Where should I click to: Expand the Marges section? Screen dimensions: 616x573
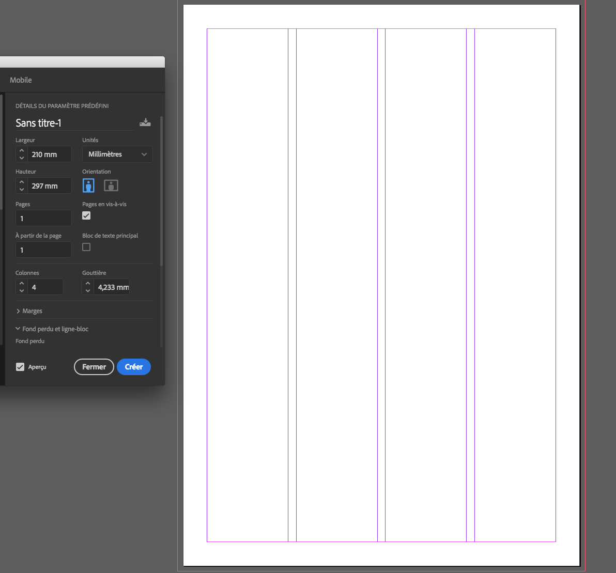(29, 311)
